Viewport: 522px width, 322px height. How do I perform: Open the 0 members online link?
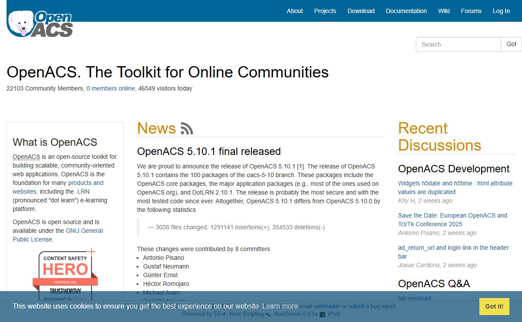coord(110,88)
